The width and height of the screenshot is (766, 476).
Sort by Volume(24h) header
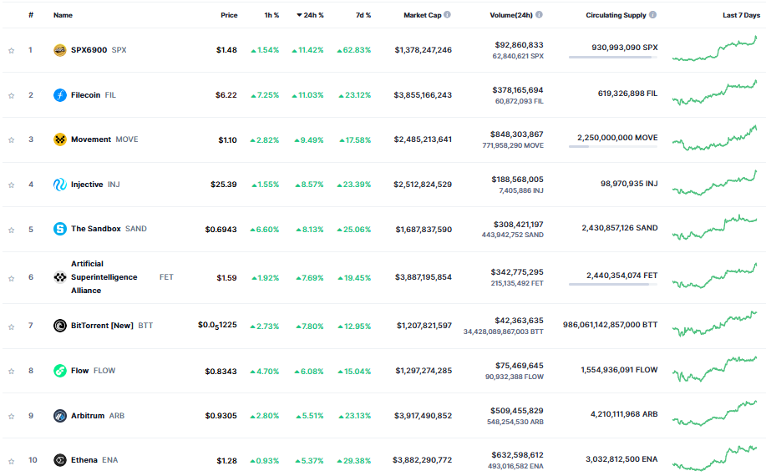pyautogui.click(x=511, y=15)
